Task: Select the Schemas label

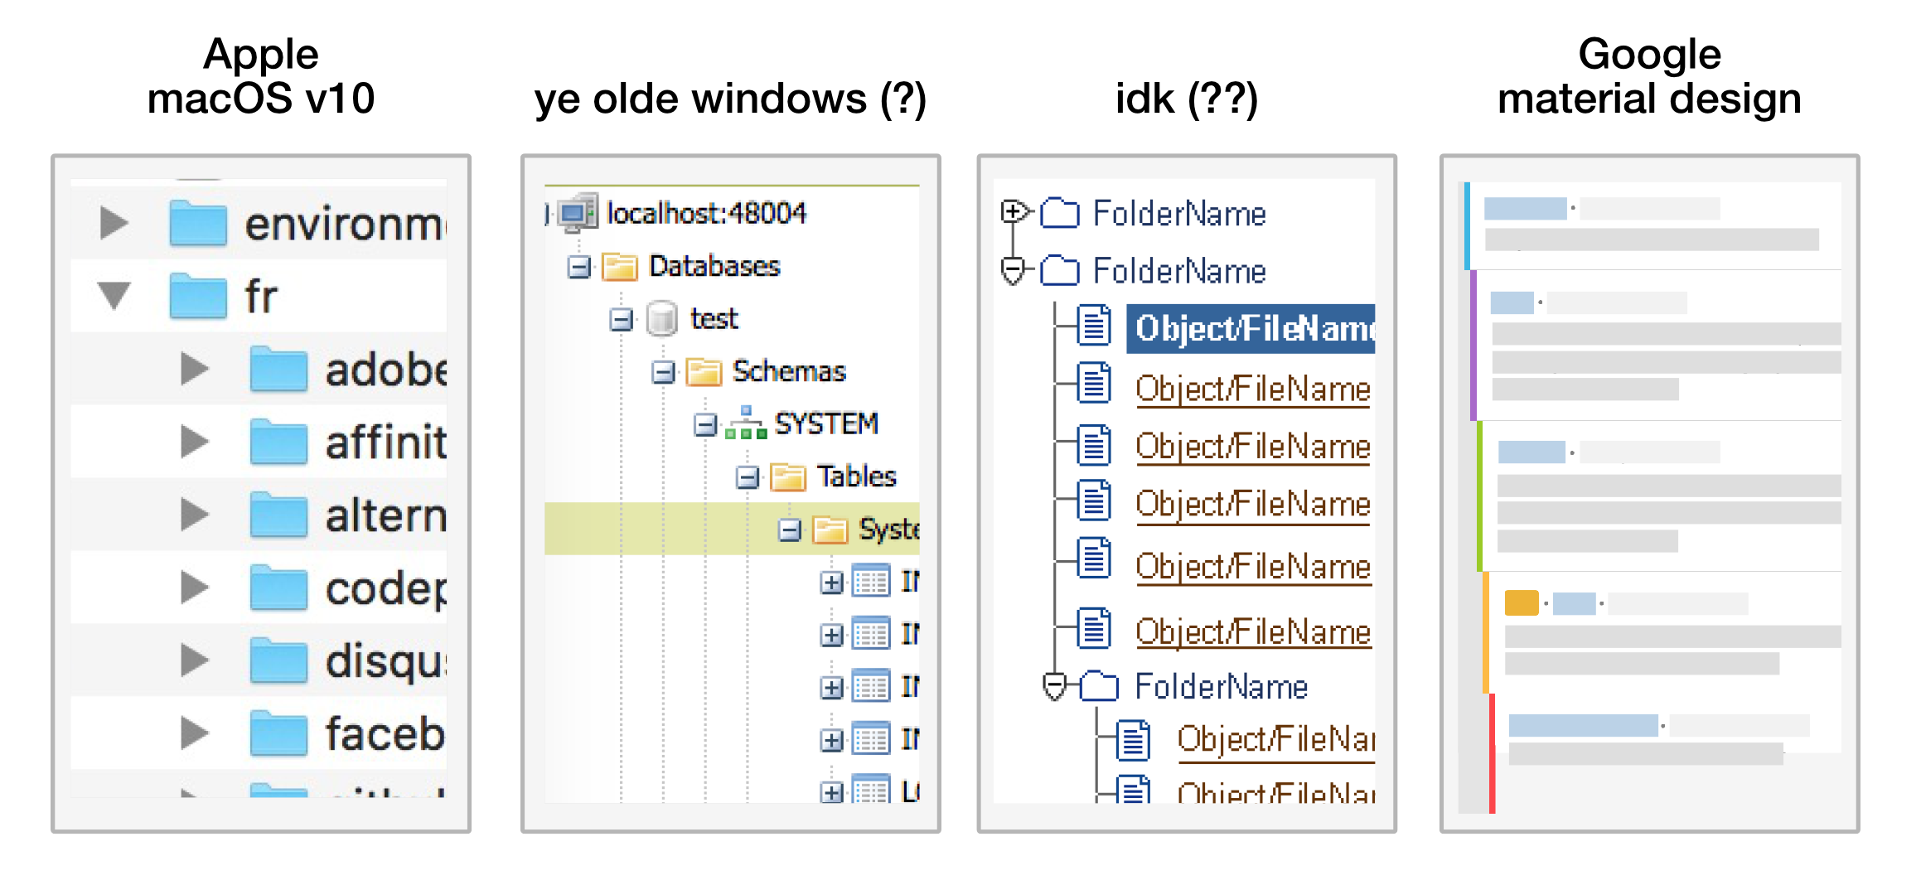Action: [789, 371]
